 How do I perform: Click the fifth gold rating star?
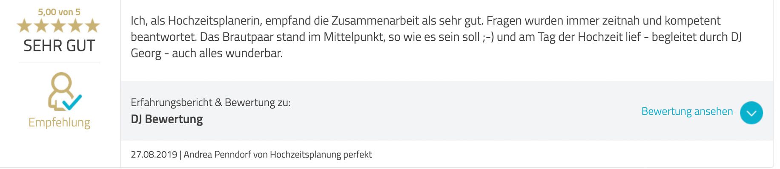point(92,26)
